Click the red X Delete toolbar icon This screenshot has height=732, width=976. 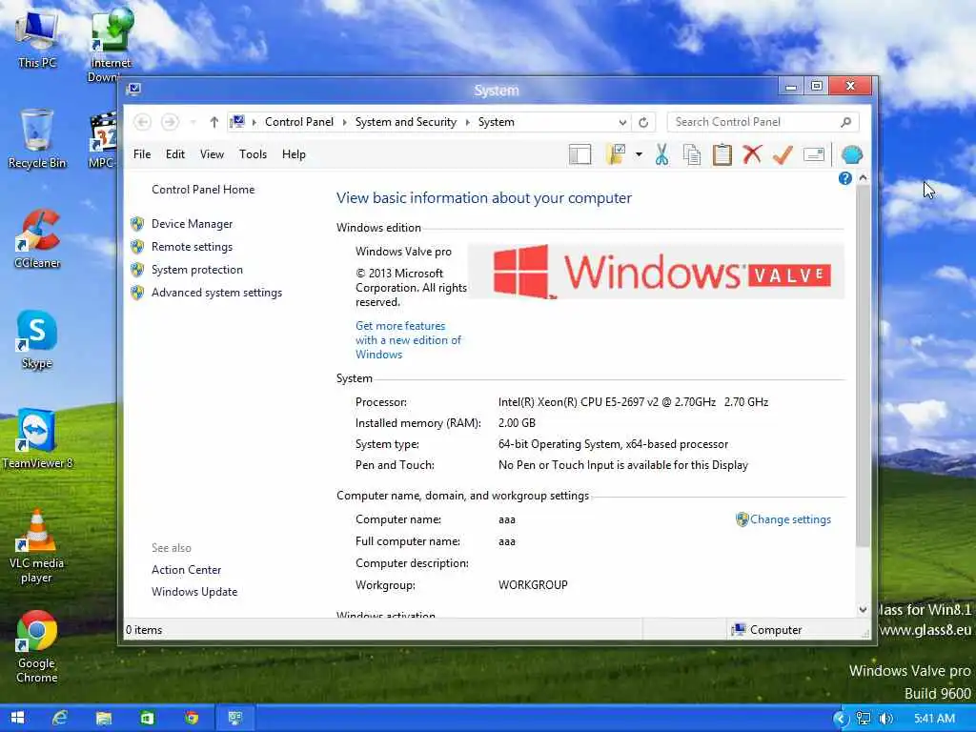pyautogui.click(x=752, y=154)
